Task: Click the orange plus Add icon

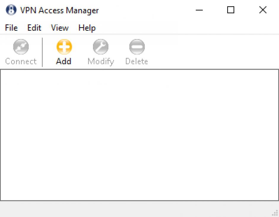Action: (x=64, y=47)
